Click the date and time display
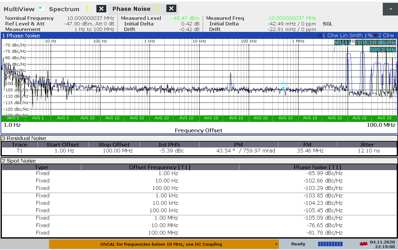 tap(382, 244)
